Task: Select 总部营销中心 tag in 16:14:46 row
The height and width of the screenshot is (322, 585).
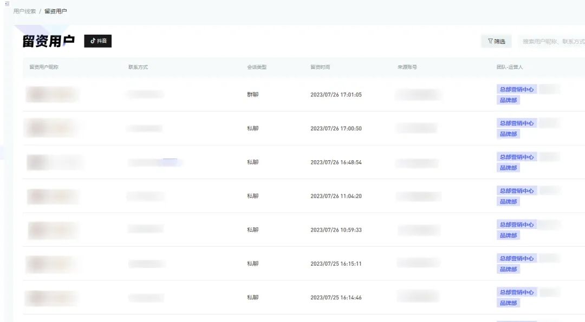Action: [x=517, y=293]
